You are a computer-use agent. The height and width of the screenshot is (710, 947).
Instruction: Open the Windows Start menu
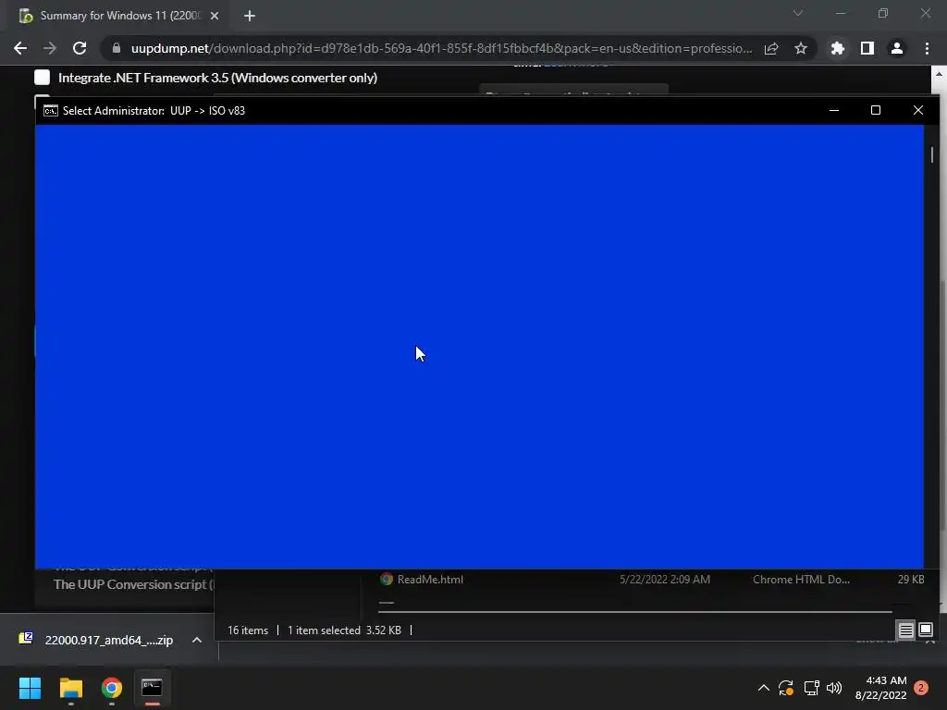(30, 688)
